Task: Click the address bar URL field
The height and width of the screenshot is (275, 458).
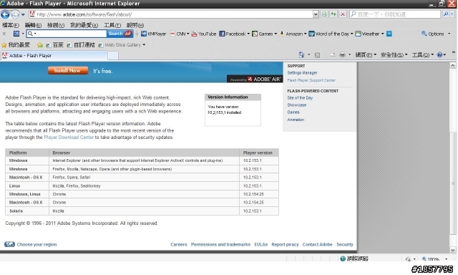Action: point(170,14)
